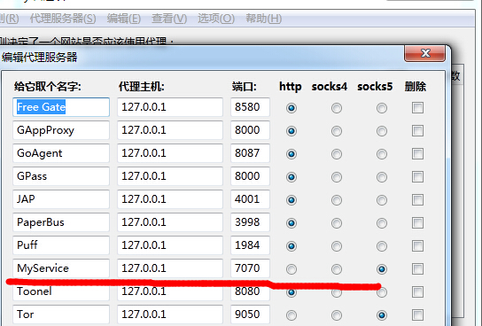Open the 编辑(E) menu
The width and height of the screenshot is (482, 326).
click(x=124, y=19)
